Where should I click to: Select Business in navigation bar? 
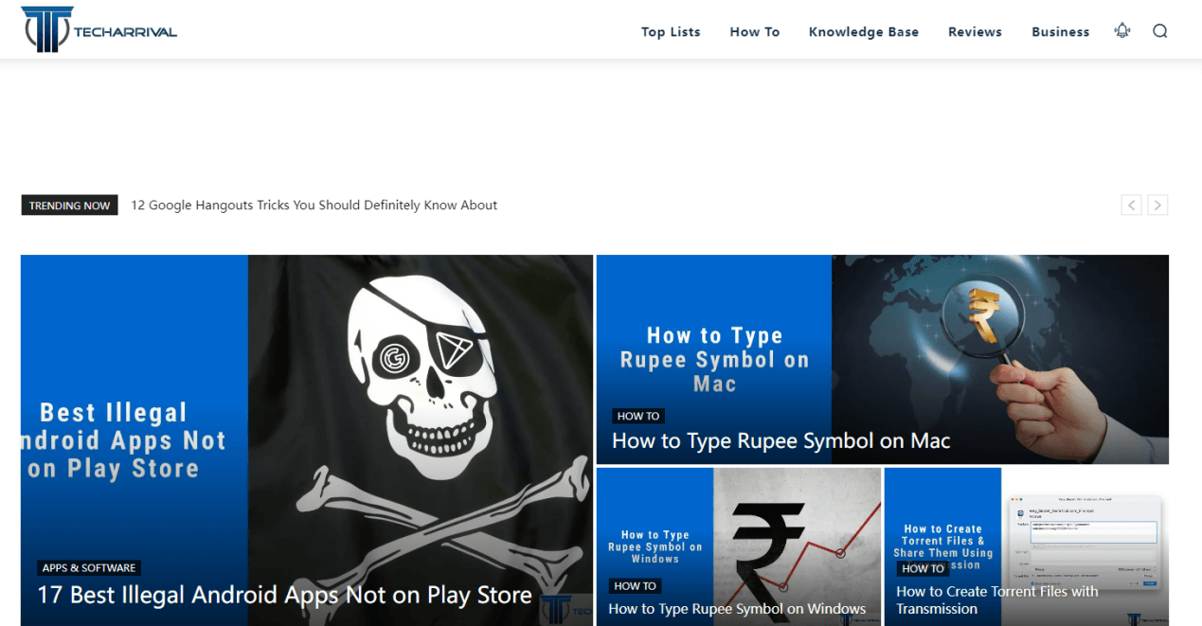click(x=1060, y=31)
